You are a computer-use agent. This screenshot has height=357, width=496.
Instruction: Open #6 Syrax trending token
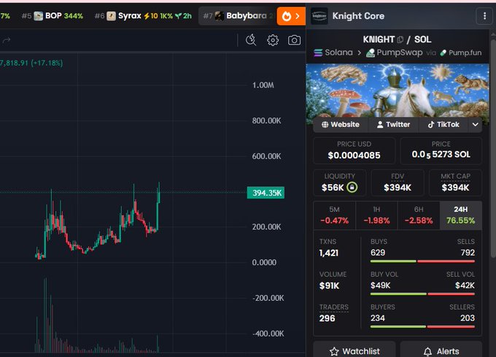(x=143, y=16)
